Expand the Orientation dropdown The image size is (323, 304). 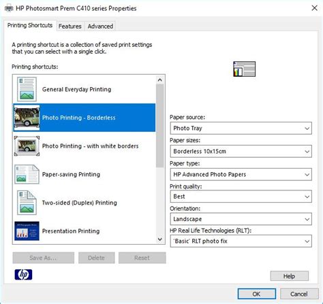(241, 219)
